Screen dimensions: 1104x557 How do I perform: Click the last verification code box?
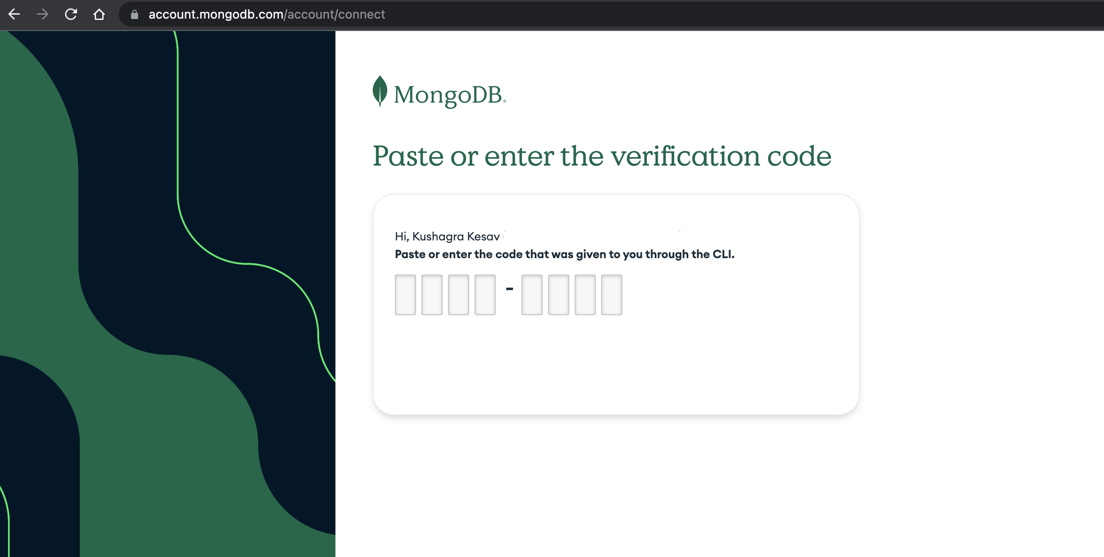coord(611,295)
